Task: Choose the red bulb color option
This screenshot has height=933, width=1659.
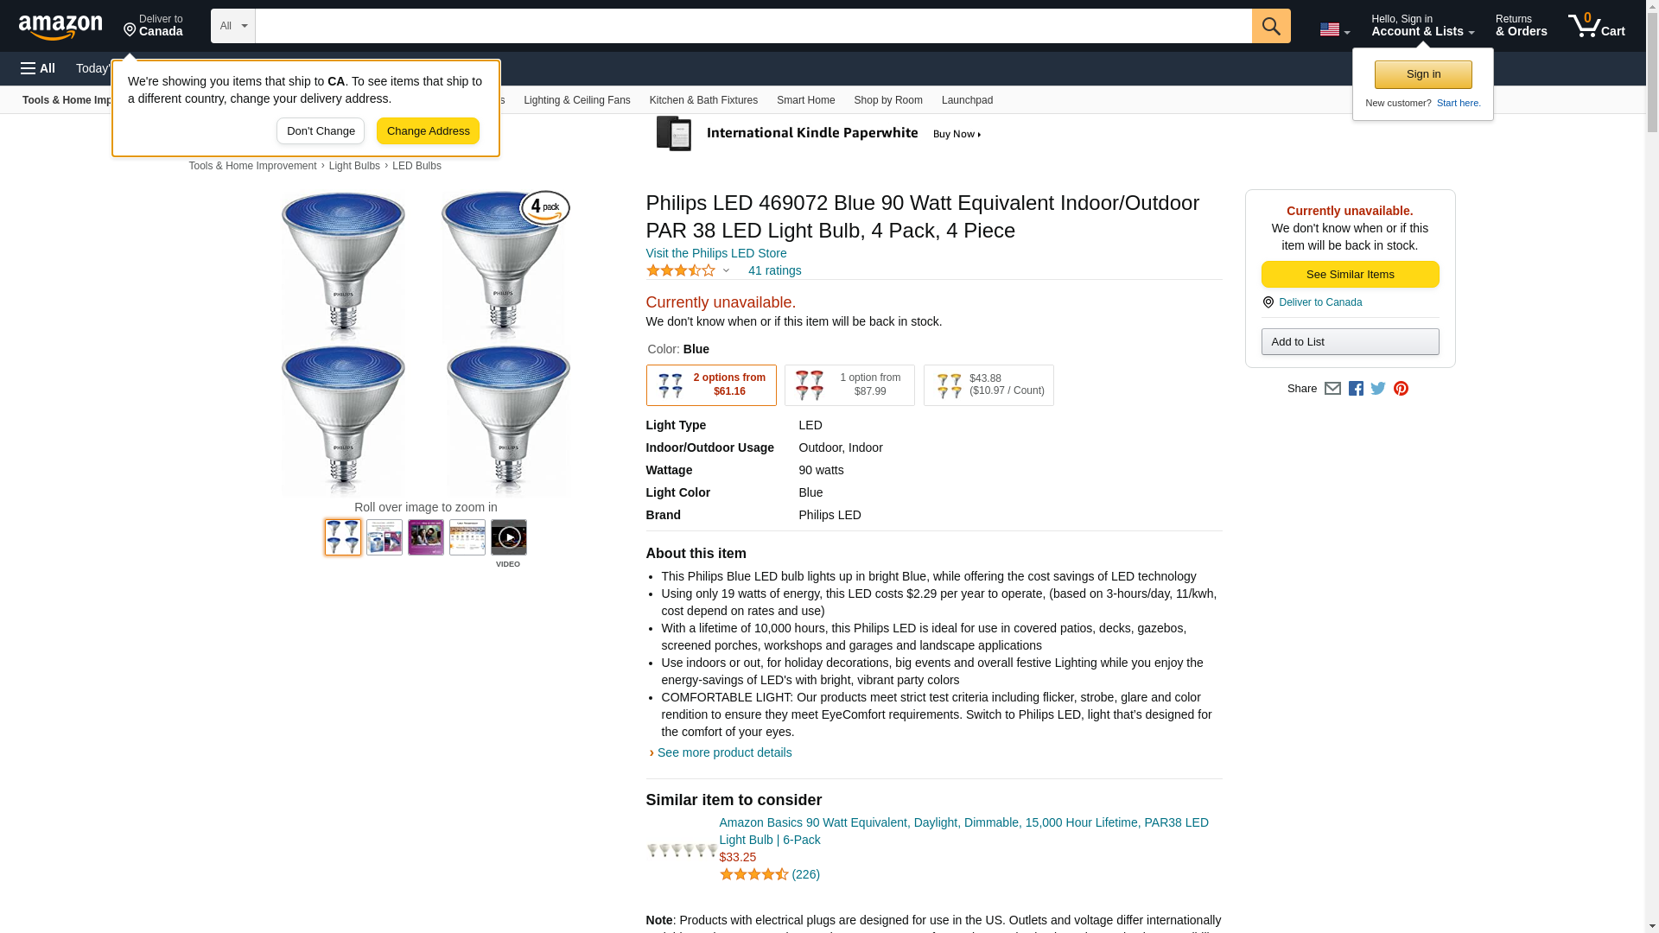Action: [849, 385]
